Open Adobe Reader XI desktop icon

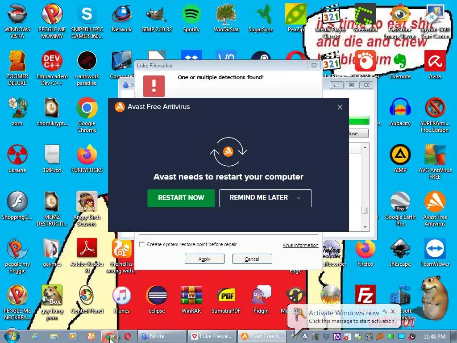[x=87, y=255]
